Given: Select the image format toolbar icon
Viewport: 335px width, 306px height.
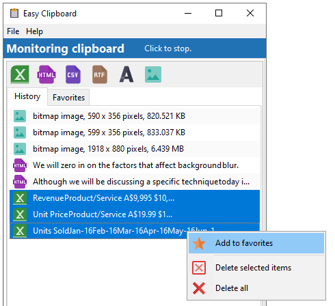Looking at the screenshot, I should click(153, 74).
